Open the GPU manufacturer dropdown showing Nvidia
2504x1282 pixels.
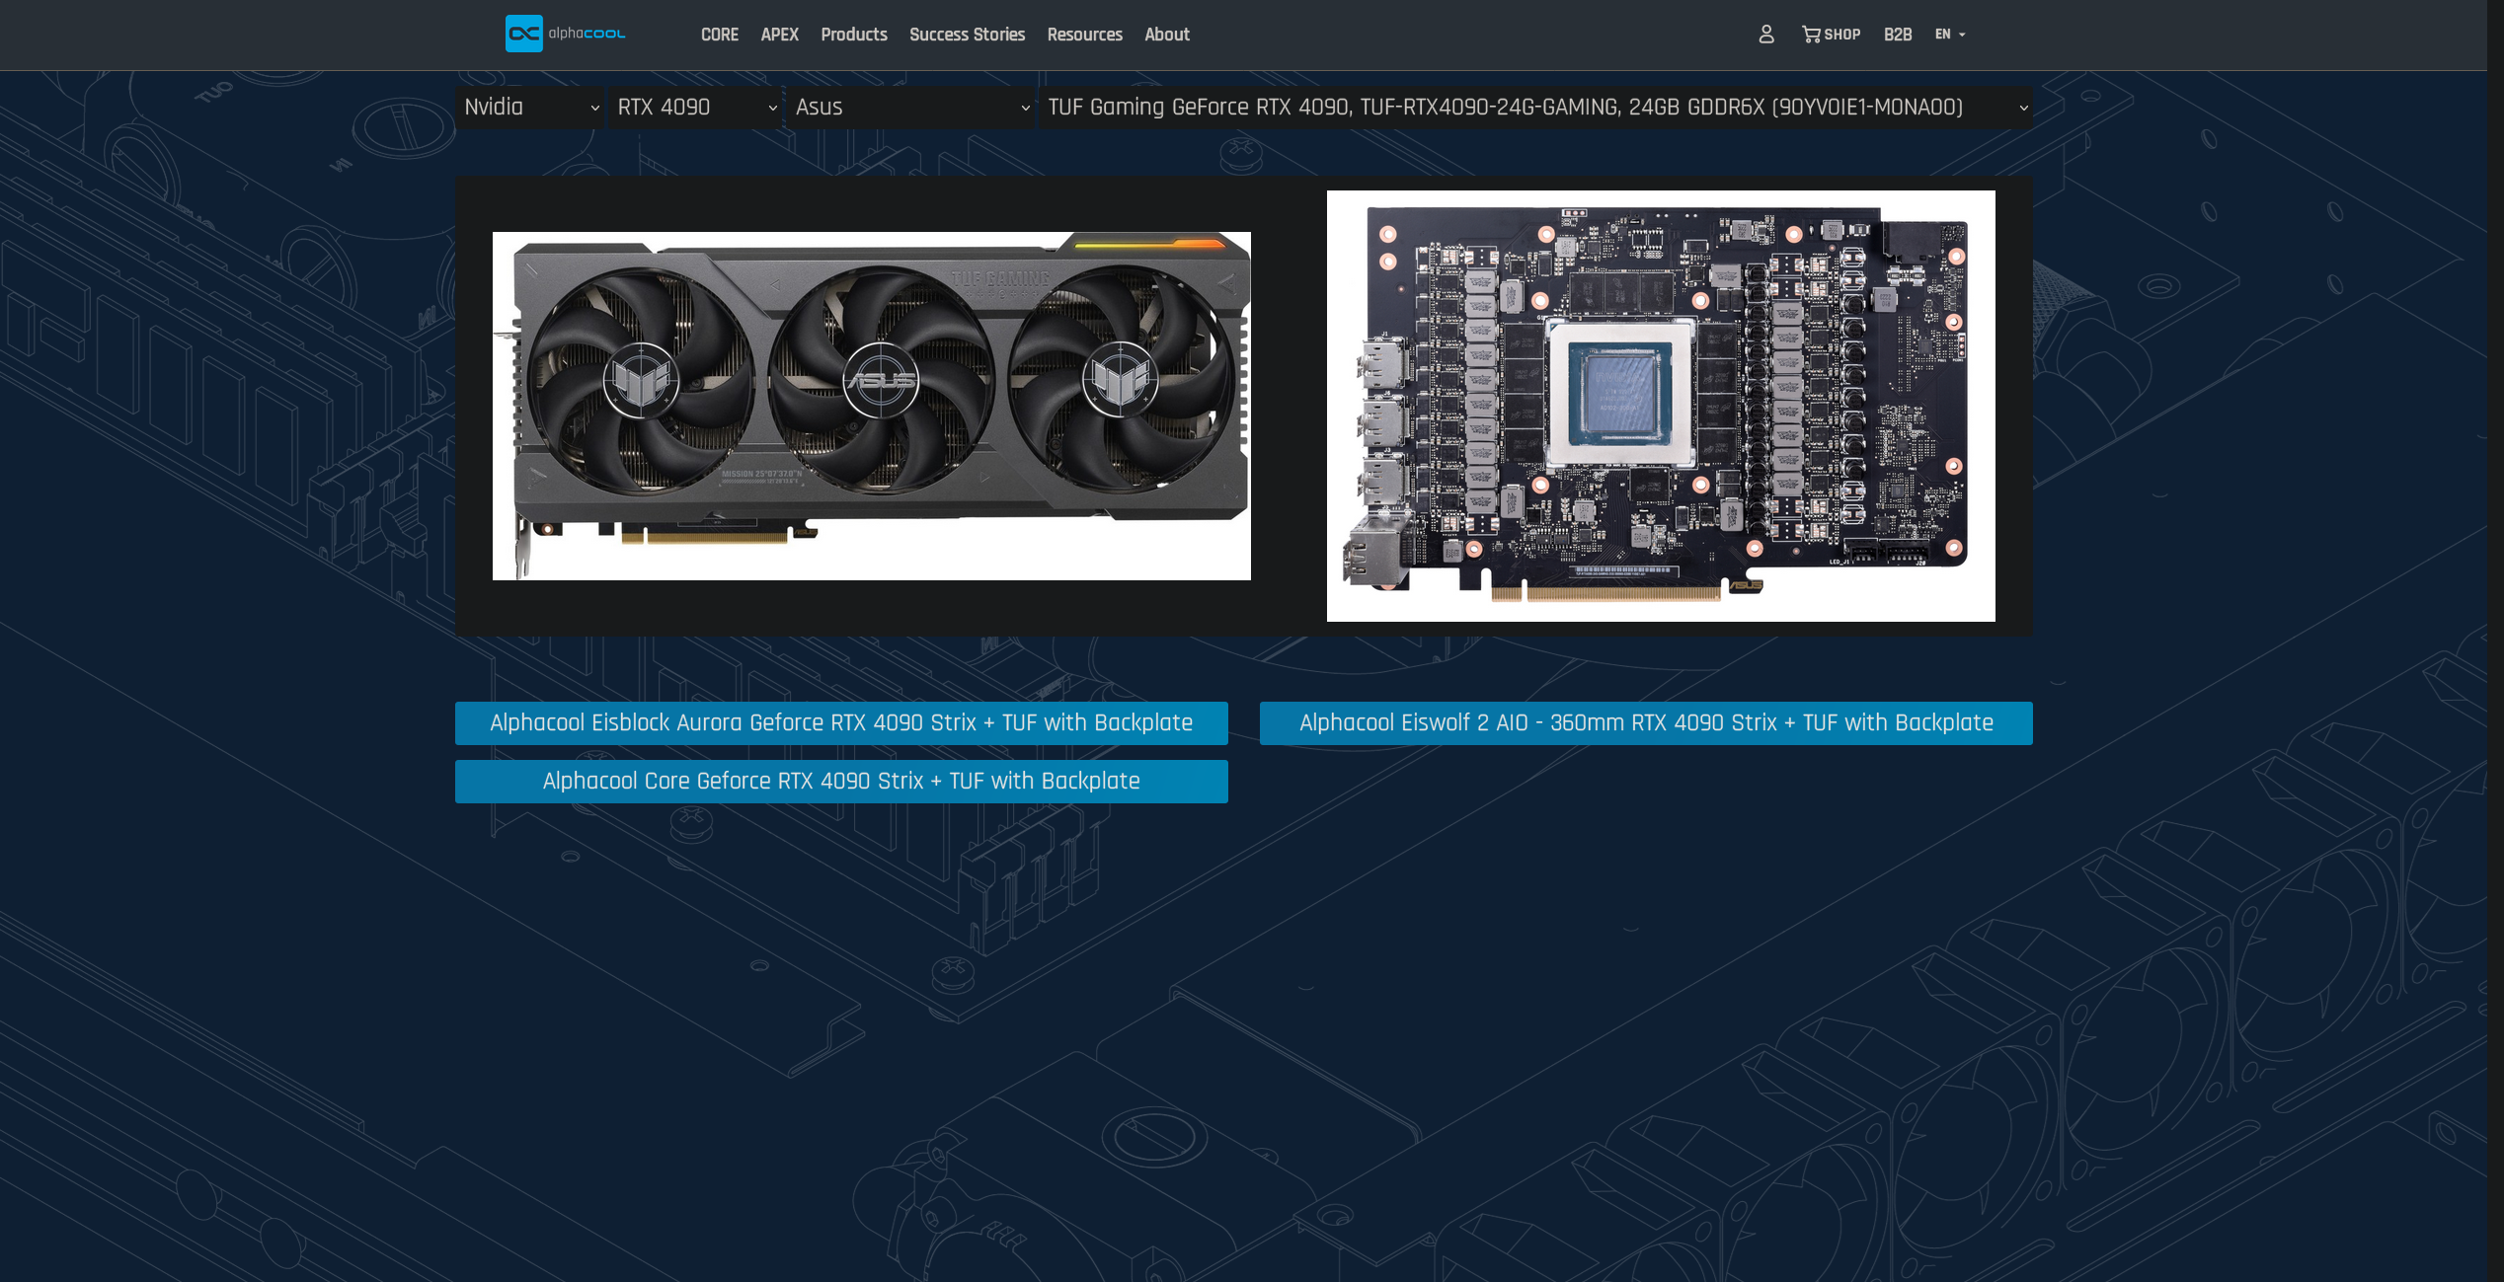[x=529, y=108]
